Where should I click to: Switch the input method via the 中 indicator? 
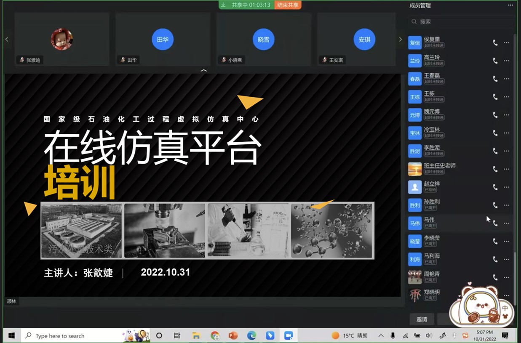point(454,335)
